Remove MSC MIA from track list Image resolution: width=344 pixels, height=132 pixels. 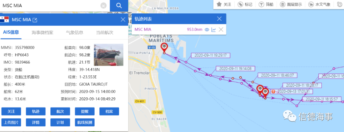pyautogui.click(x=221, y=30)
